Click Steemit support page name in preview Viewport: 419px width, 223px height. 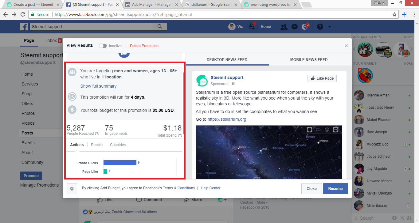(227, 77)
